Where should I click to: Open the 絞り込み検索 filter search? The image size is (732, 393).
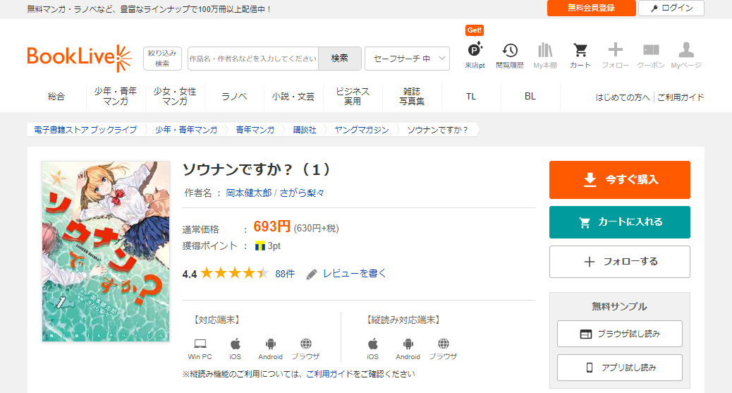click(x=162, y=59)
